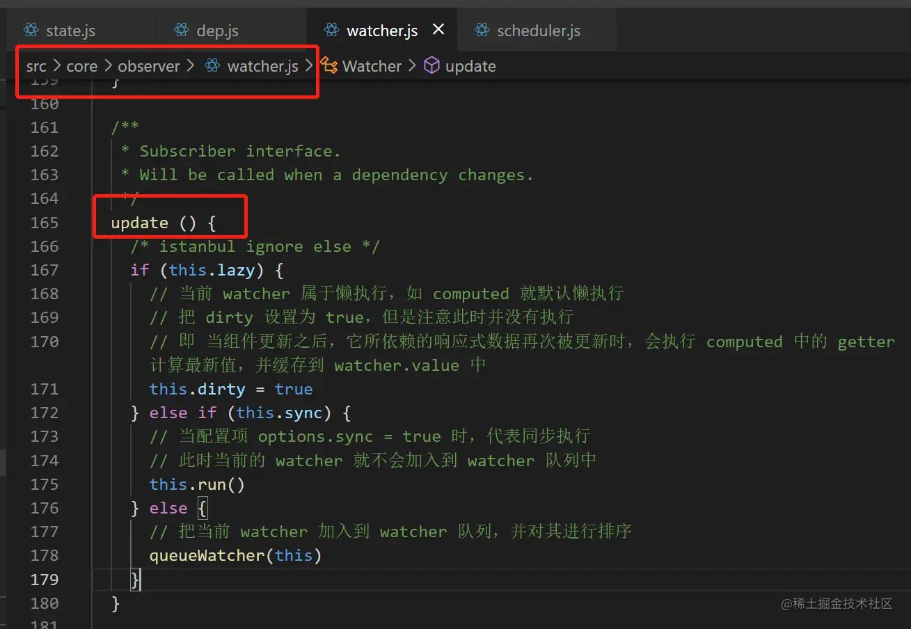Viewport: 911px width, 629px height.
Task: Click line number 172 in the gutter
Action: click(45, 413)
